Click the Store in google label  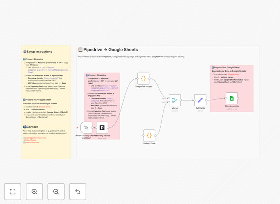coord(232,106)
